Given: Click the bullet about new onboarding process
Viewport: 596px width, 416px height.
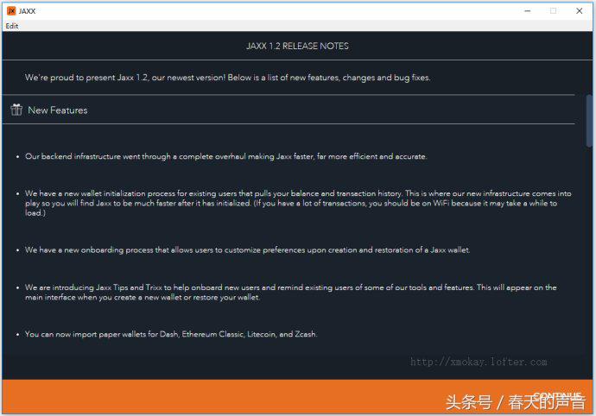Looking at the screenshot, I should tap(247, 250).
